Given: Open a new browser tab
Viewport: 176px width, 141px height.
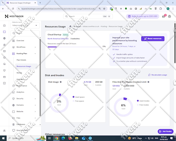Looking at the screenshot, I should 40,3.
